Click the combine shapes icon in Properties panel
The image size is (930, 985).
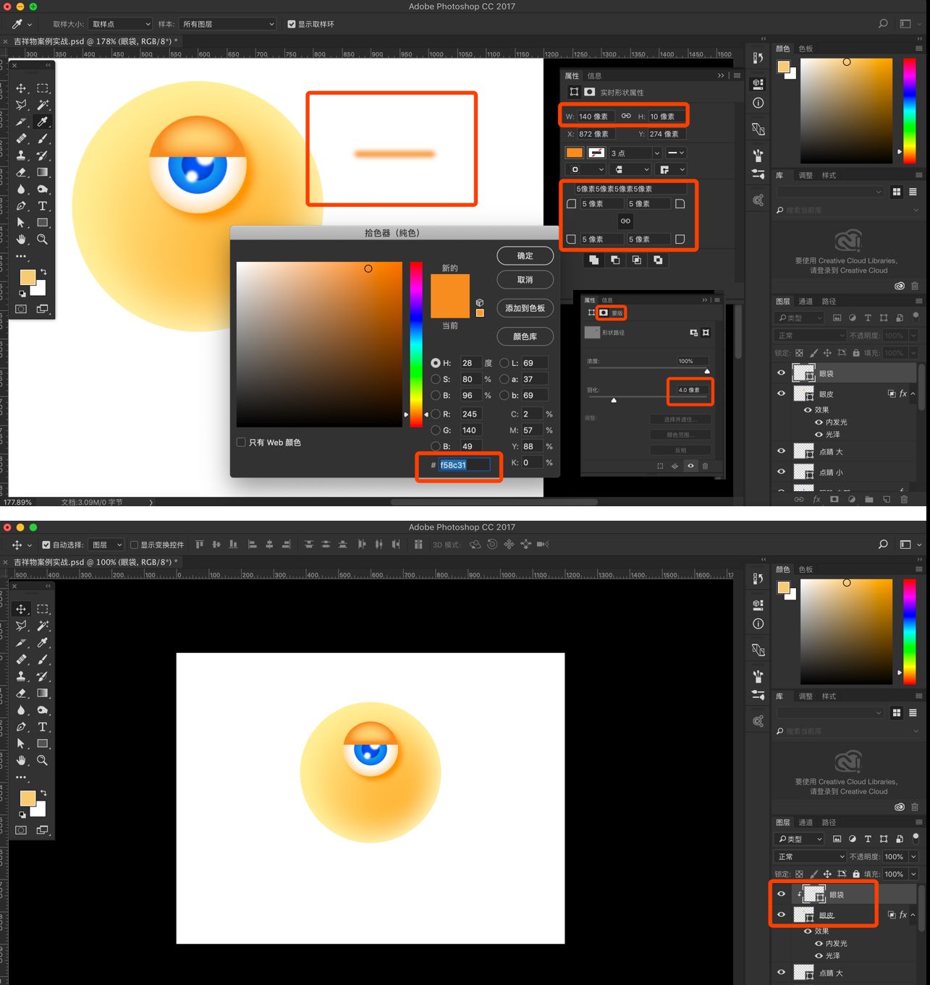point(593,260)
